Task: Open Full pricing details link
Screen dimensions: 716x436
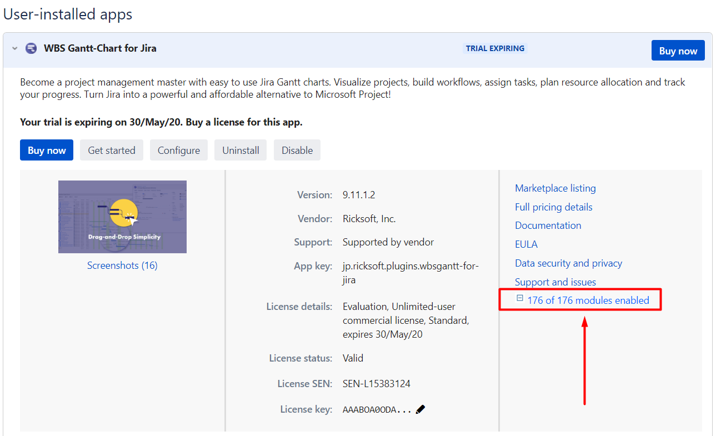Action: click(553, 207)
